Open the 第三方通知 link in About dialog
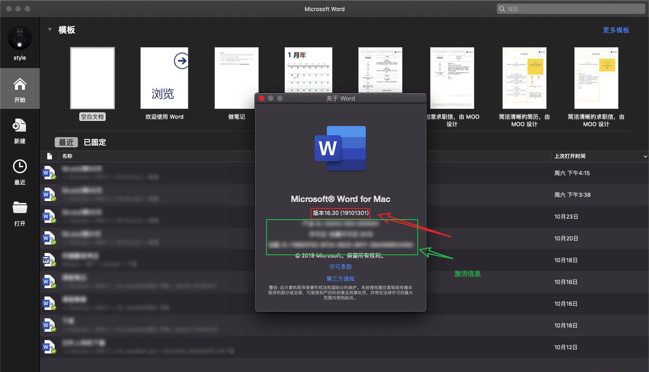649x372 pixels. [x=341, y=278]
